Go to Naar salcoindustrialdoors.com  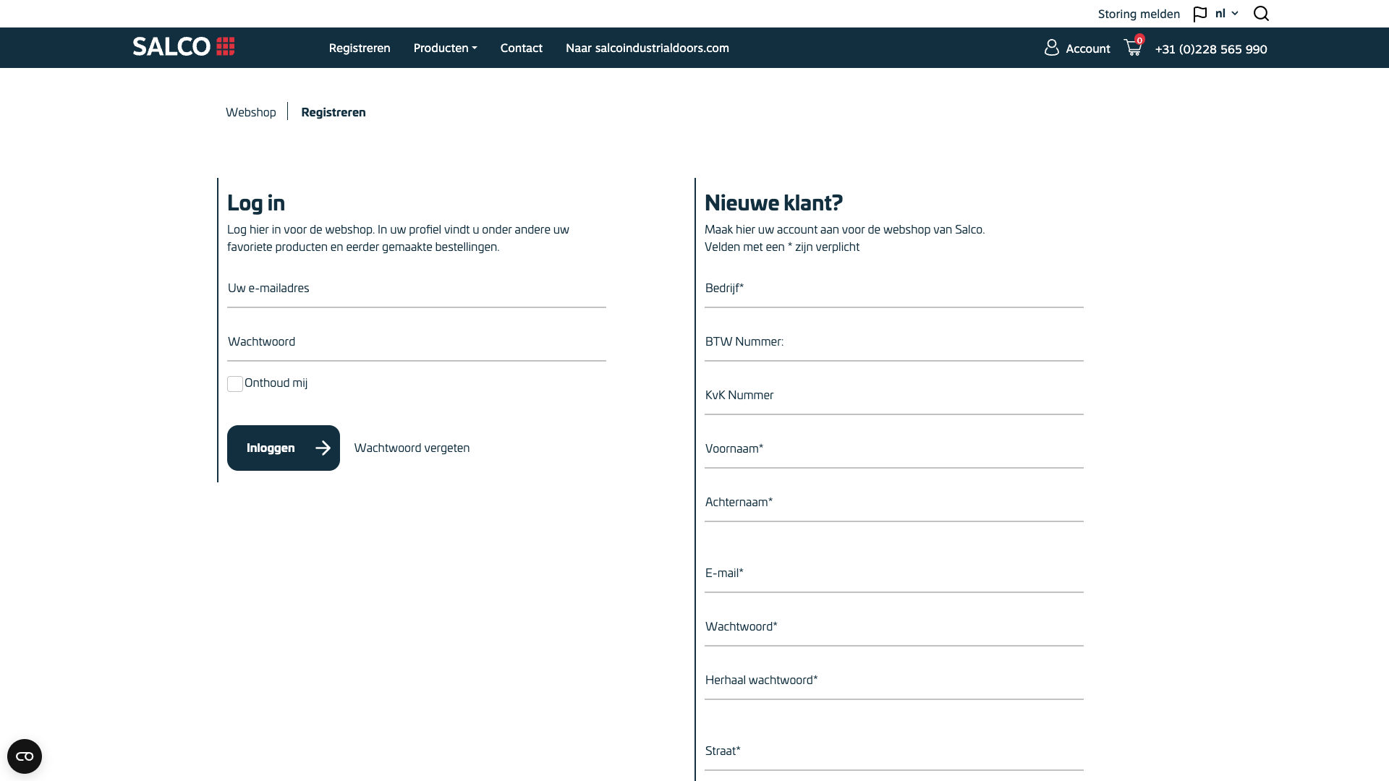coord(647,48)
